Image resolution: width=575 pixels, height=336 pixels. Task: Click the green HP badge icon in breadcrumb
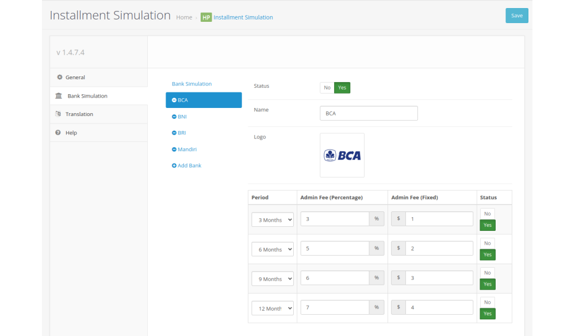[x=206, y=17]
